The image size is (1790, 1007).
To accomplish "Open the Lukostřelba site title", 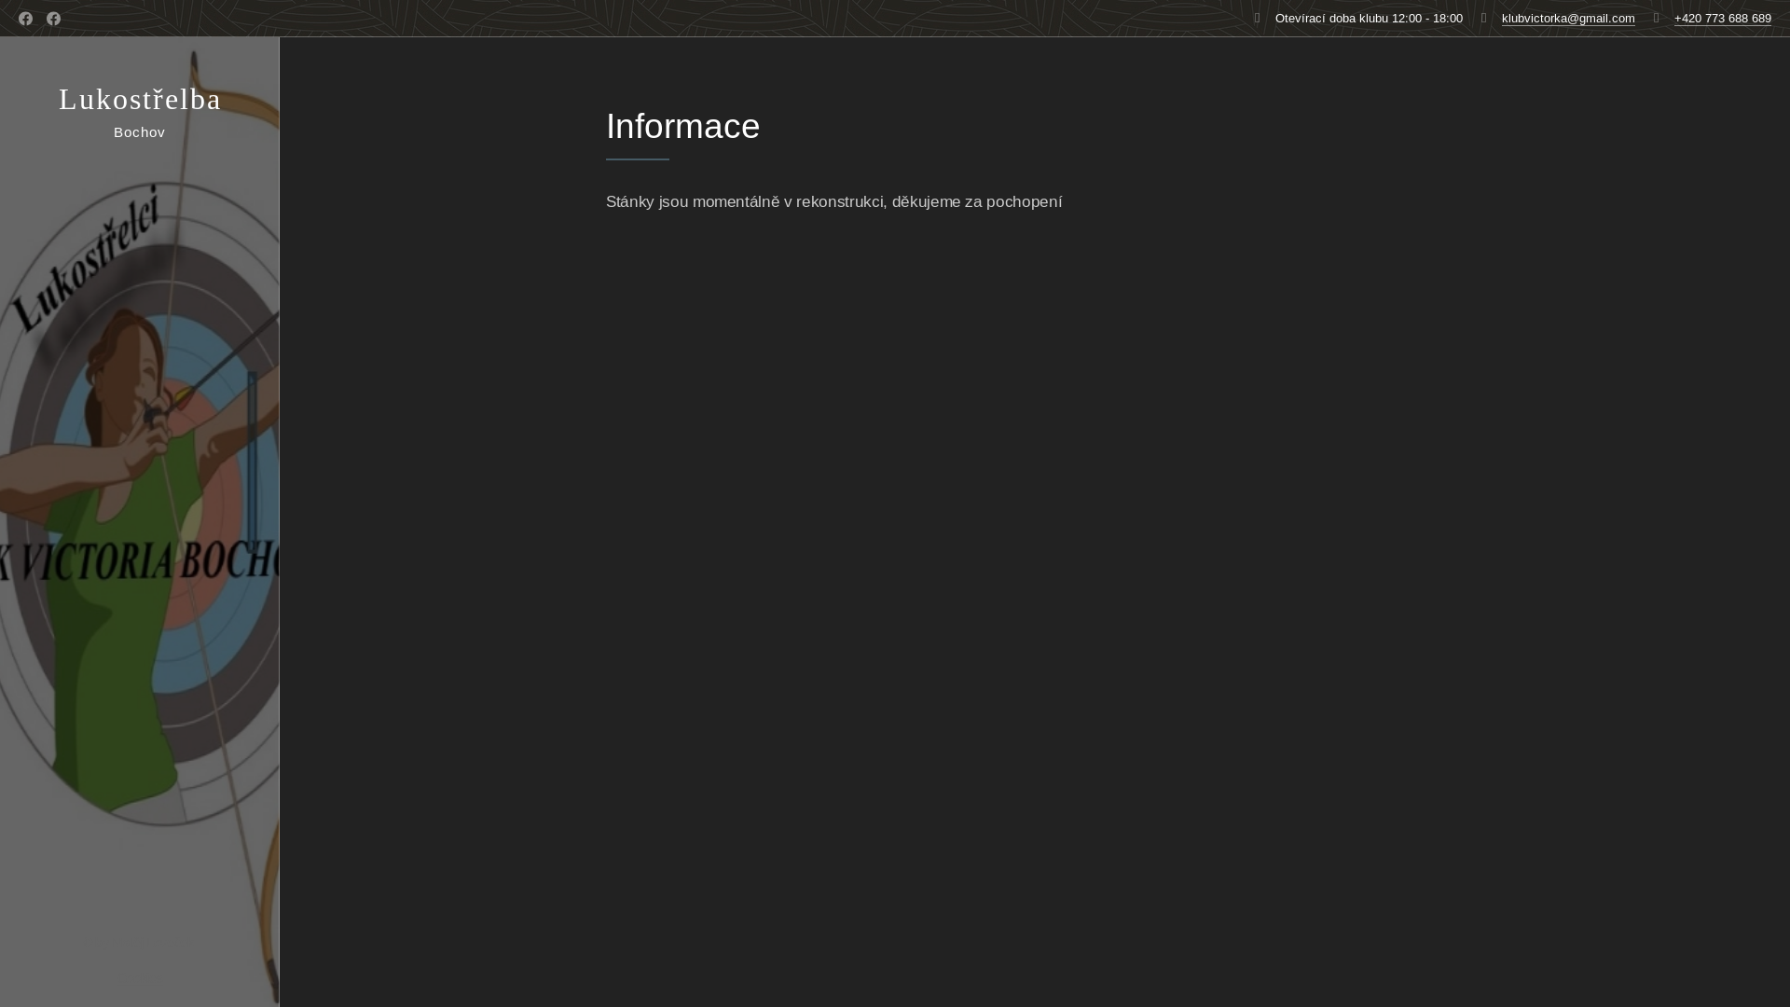I will point(140,99).
